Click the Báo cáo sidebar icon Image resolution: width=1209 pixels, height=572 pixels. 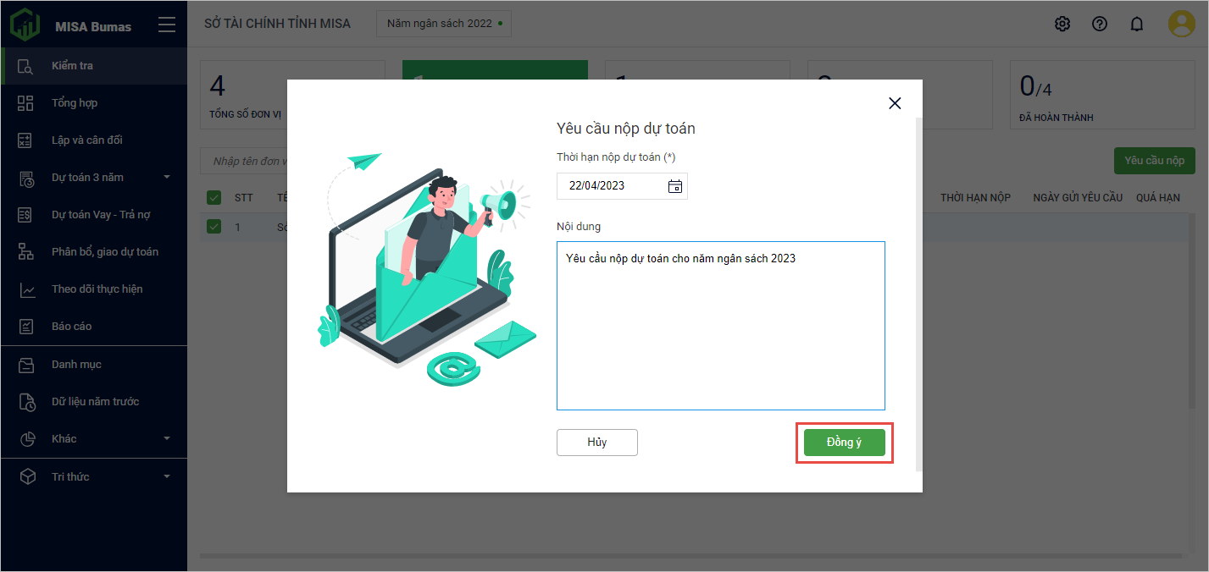click(25, 327)
